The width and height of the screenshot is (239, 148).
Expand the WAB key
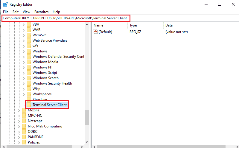tap(24, 30)
